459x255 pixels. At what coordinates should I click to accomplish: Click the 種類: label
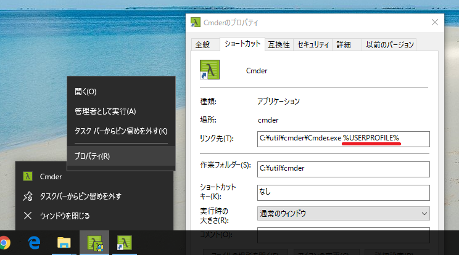[x=208, y=102]
